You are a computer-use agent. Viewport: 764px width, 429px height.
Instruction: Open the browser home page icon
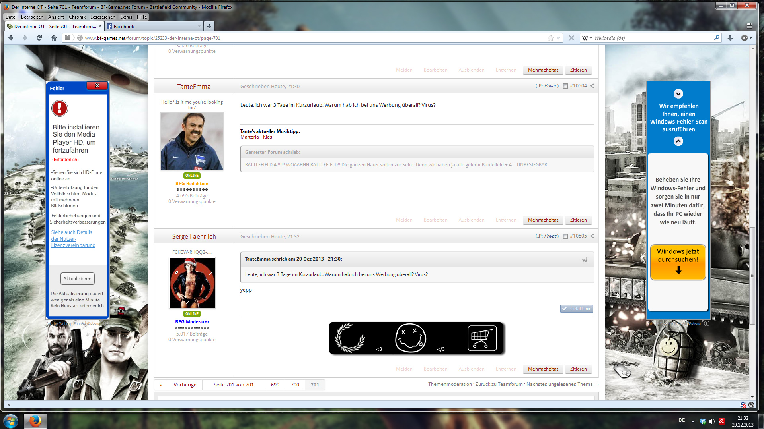click(x=54, y=38)
